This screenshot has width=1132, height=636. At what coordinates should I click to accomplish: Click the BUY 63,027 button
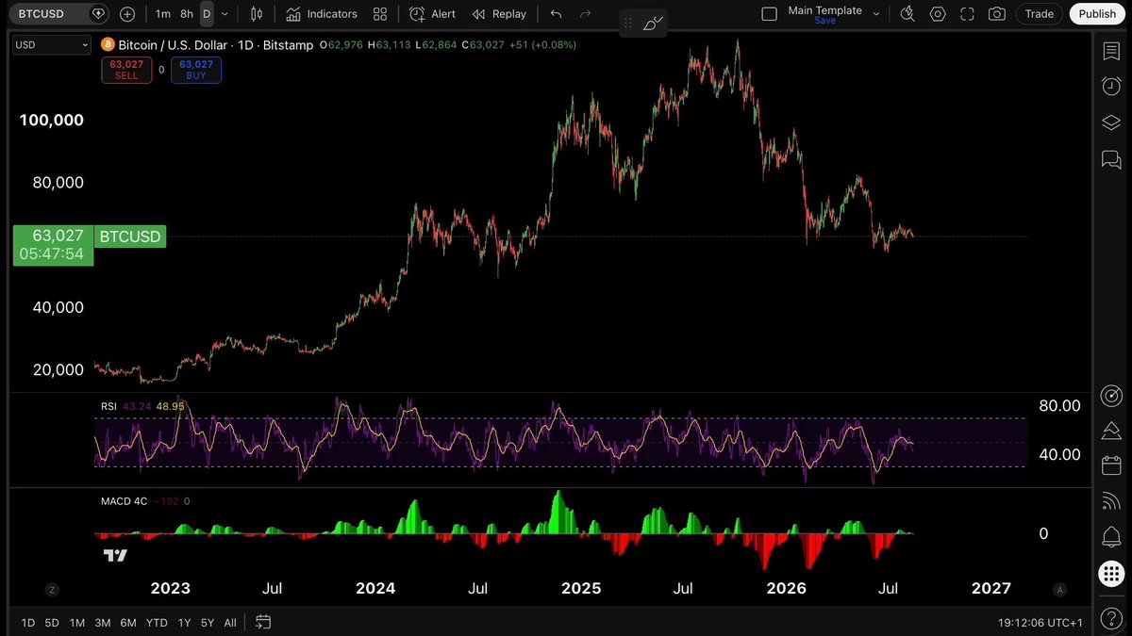(196, 70)
